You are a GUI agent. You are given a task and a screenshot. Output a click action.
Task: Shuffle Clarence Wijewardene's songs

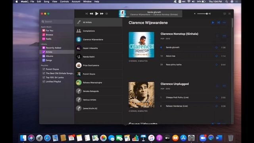(219, 23)
